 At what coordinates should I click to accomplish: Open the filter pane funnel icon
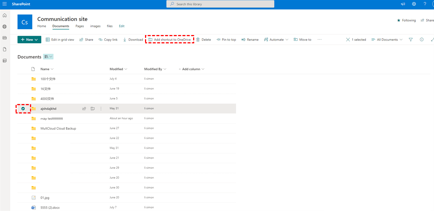coord(410,40)
